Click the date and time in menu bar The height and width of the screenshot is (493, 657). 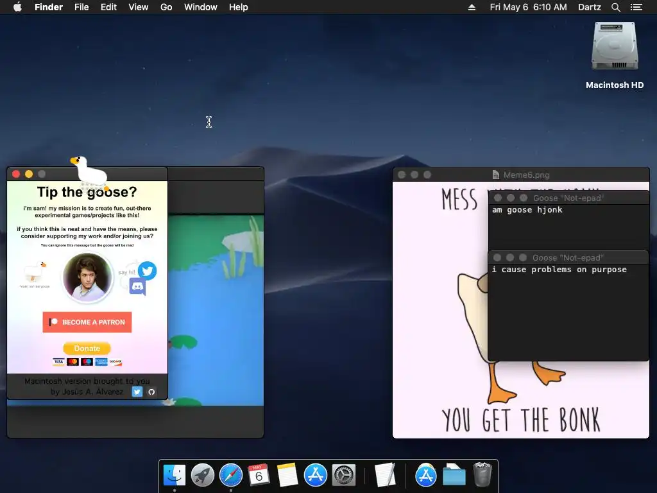tap(529, 7)
